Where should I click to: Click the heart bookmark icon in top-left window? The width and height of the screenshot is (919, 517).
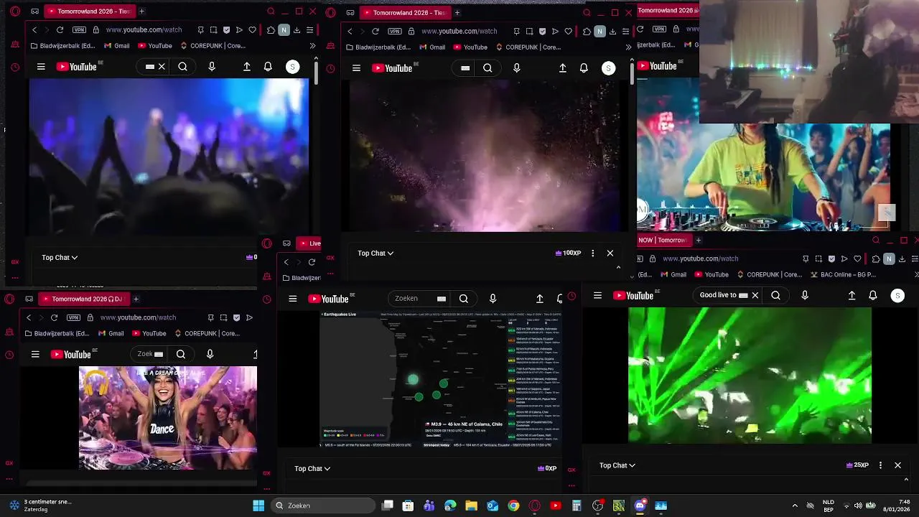pos(252,30)
